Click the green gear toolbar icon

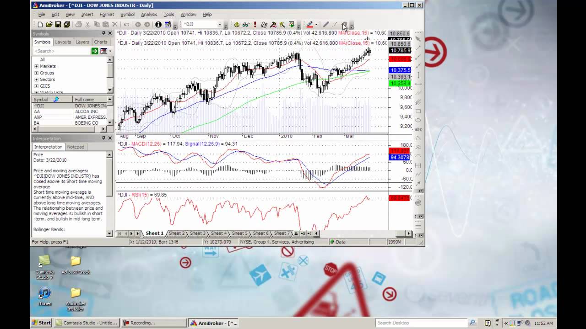[x=236, y=24]
